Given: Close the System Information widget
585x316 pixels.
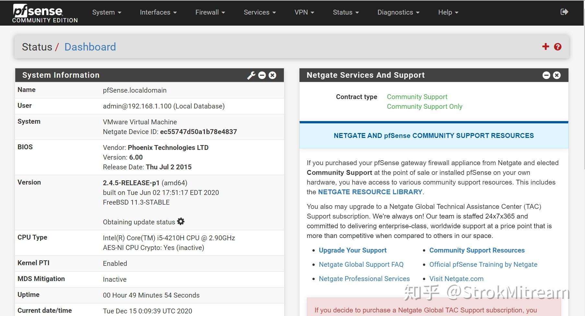Looking at the screenshot, I should (x=273, y=75).
